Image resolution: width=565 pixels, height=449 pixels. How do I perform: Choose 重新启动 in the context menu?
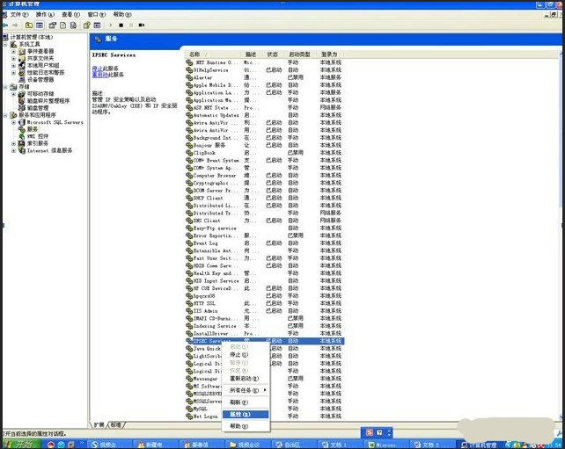pos(246,379)
